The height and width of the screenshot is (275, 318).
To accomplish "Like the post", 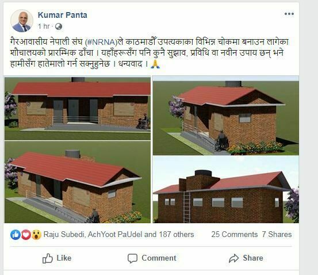I will [x=57, y=258].
